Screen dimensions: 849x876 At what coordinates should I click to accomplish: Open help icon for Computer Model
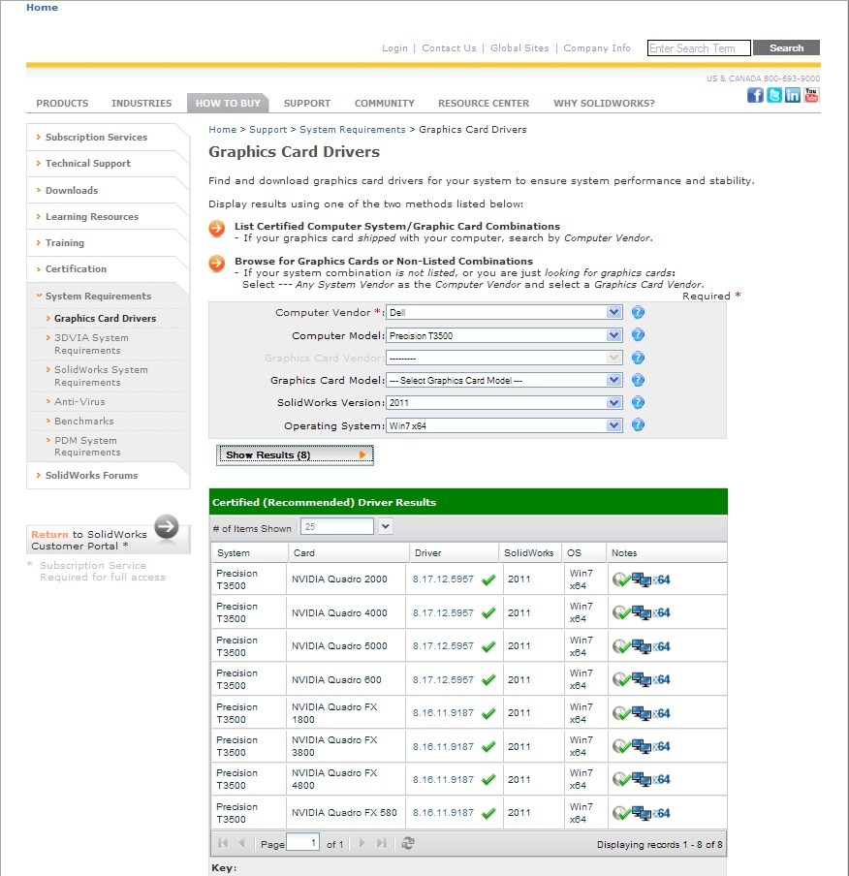click(x=638, y=334)
